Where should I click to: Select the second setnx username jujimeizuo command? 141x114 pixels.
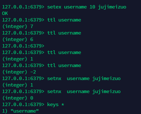[x=84, y=92]
